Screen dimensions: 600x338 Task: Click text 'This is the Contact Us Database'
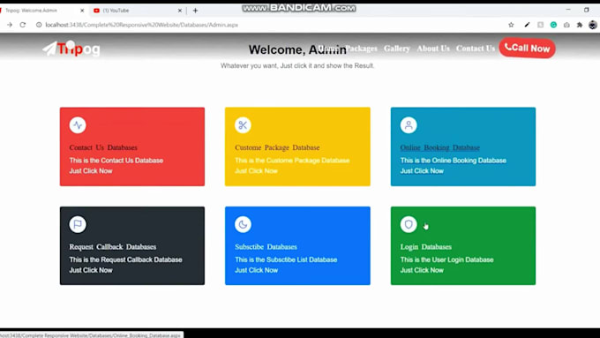click(116, 161)
